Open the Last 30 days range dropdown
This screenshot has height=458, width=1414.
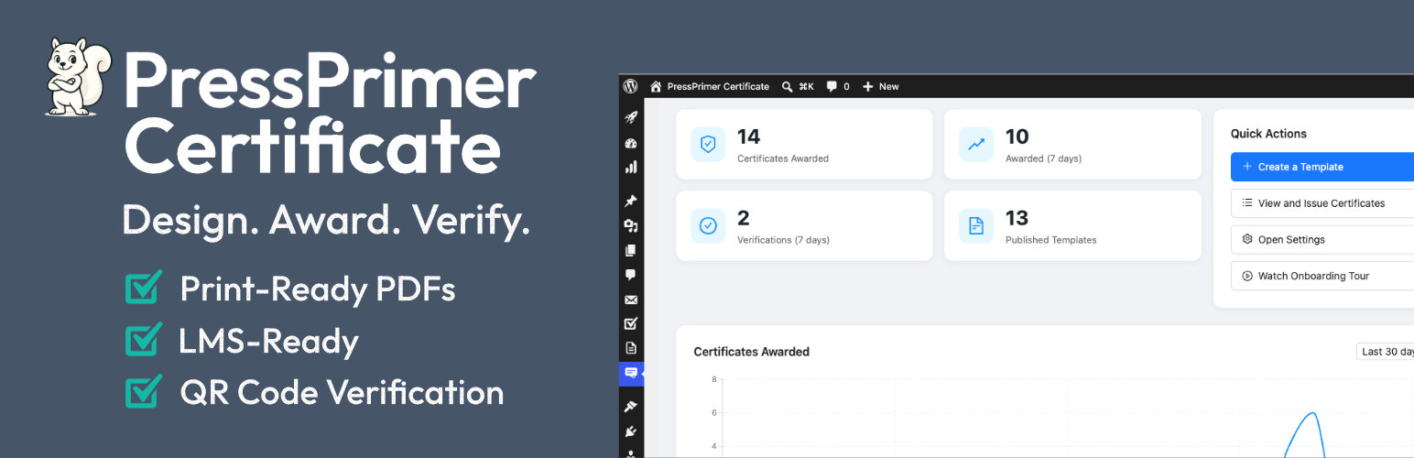point(1386,352)
